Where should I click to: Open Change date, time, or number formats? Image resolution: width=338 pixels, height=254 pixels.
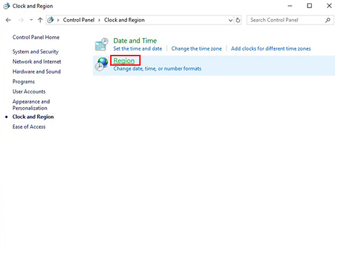(x=158, y=68)
